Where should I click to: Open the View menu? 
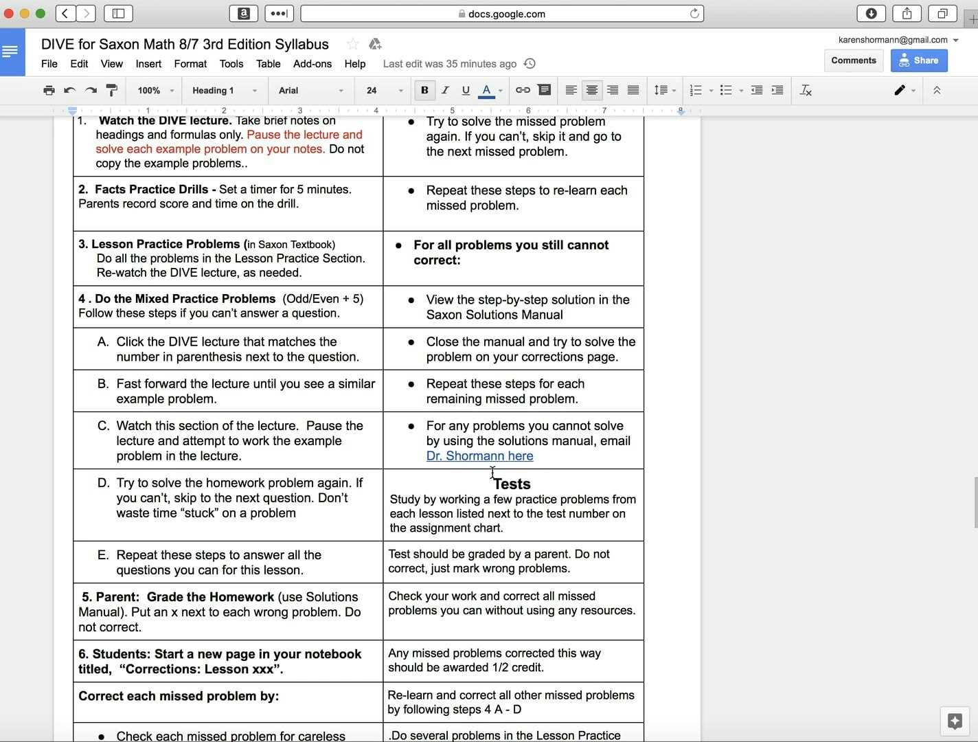click(x=112, y=64)
